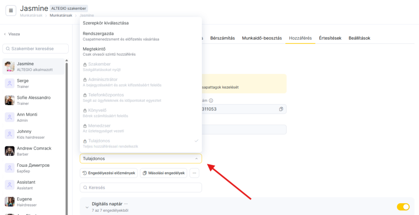Go back via Vissza link
This screenshot has width=419, height=215.
tap(12, 34)
